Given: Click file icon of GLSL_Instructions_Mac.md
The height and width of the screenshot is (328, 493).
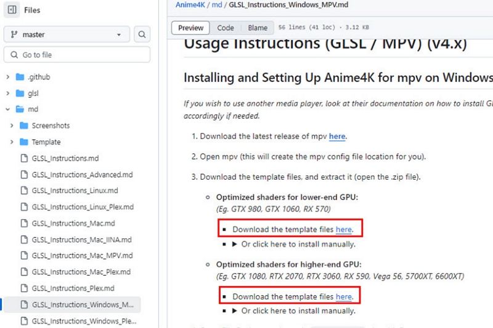Looking at the screenshot, I should coord(24,223).
